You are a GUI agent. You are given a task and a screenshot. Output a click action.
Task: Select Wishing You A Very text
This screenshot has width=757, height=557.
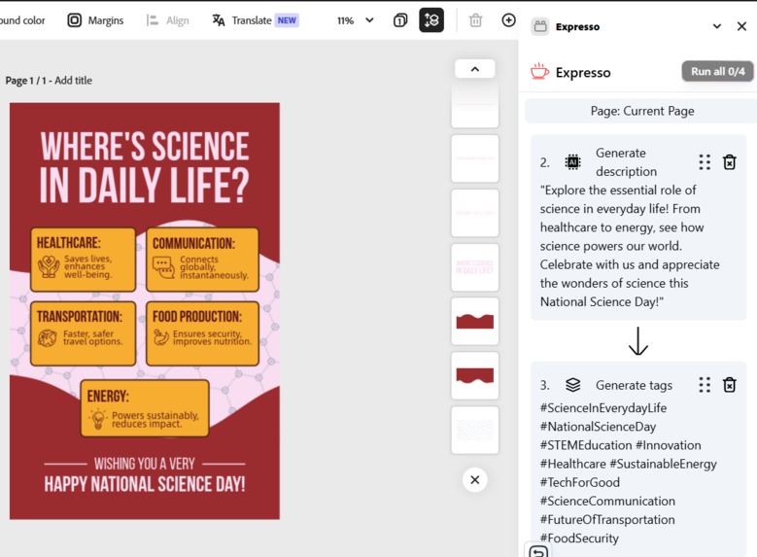[145, 464]
